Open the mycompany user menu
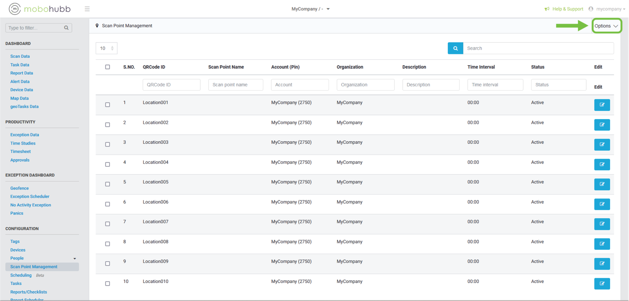Screen dimensions: 629x301 [x=607, y=9]
